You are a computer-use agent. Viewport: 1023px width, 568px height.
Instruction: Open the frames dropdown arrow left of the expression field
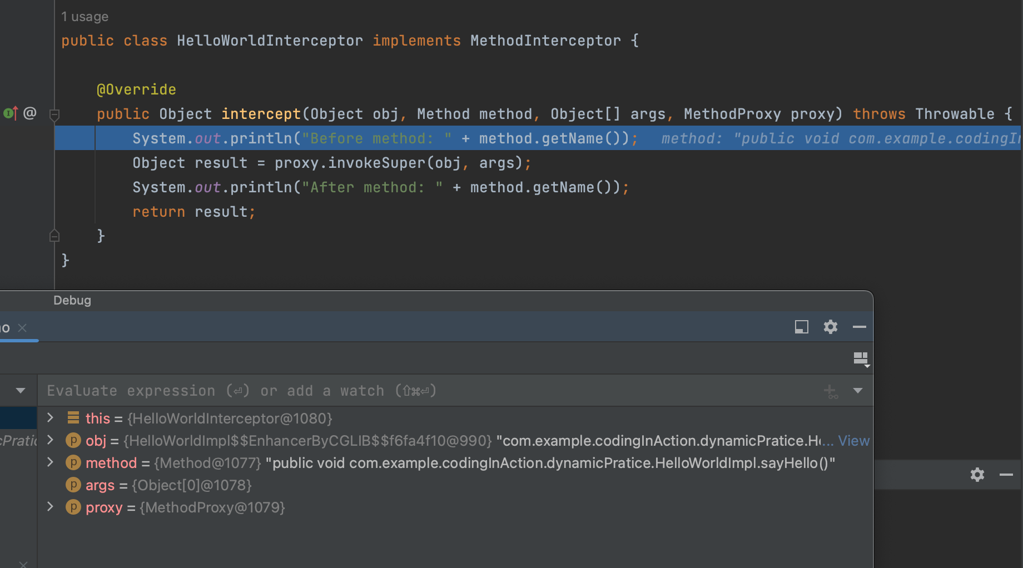point(21,391)
